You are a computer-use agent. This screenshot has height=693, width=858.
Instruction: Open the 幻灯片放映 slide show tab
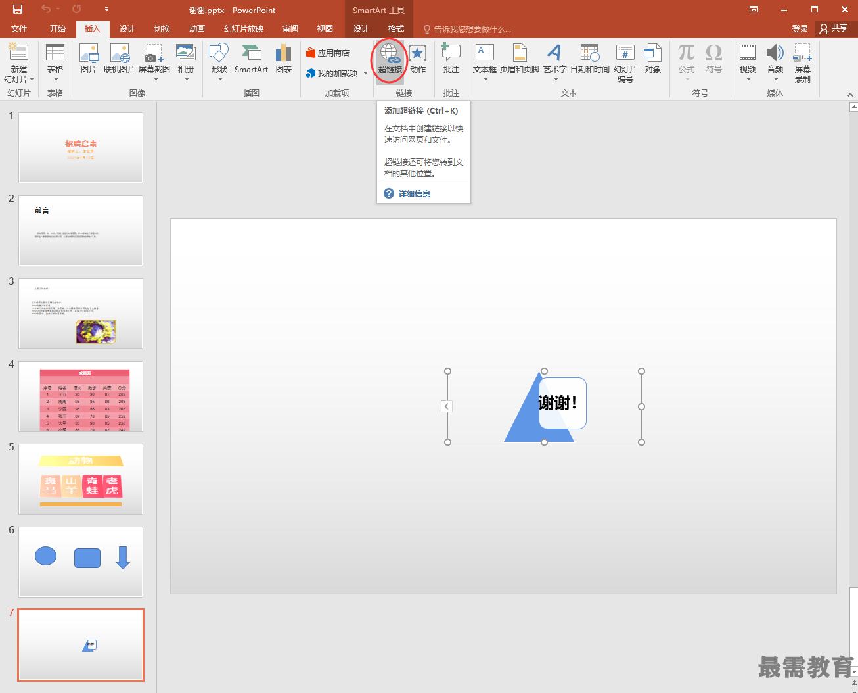click(x=244, y=29)
